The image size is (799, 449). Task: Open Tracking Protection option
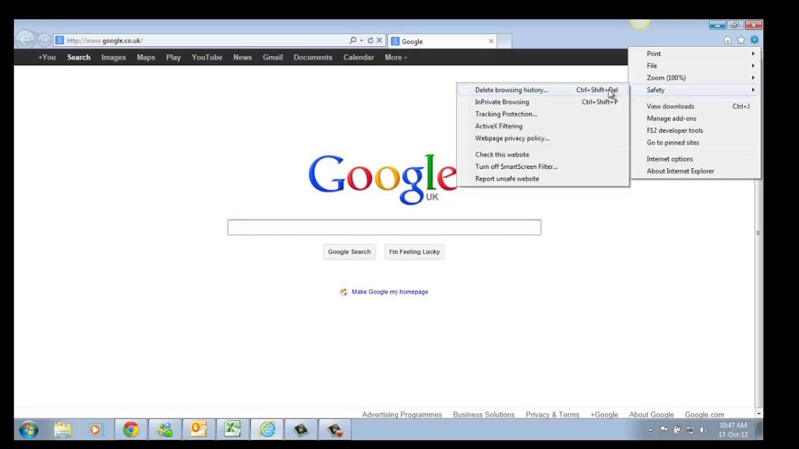pos(542,114)
